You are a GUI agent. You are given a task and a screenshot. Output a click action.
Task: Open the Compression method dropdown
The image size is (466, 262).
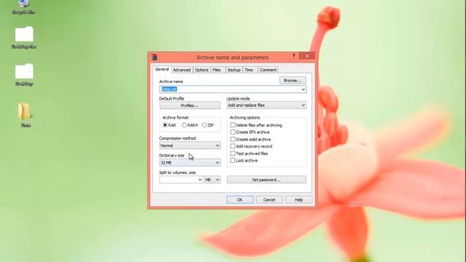[x=189, y=146]
